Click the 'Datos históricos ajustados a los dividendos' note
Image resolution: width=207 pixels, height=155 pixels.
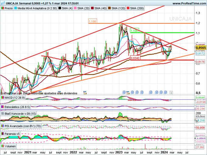point(50,93)
